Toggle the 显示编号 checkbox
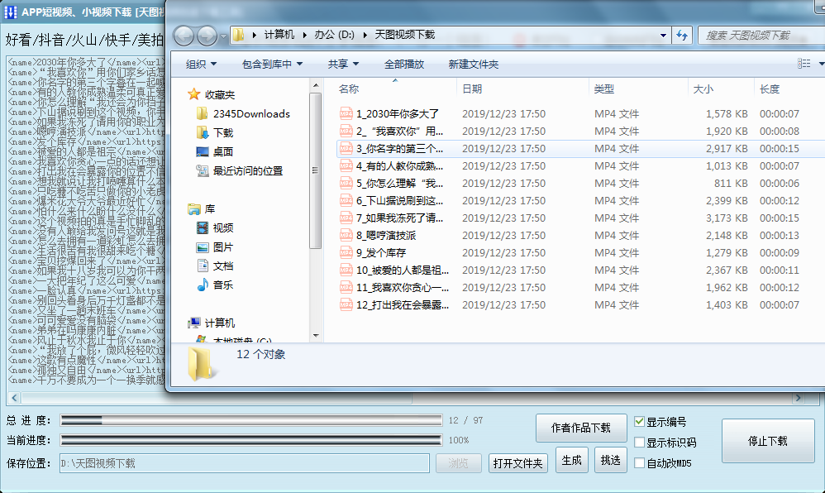The width and height of the screenshot is (825, 493). (639, 421)
